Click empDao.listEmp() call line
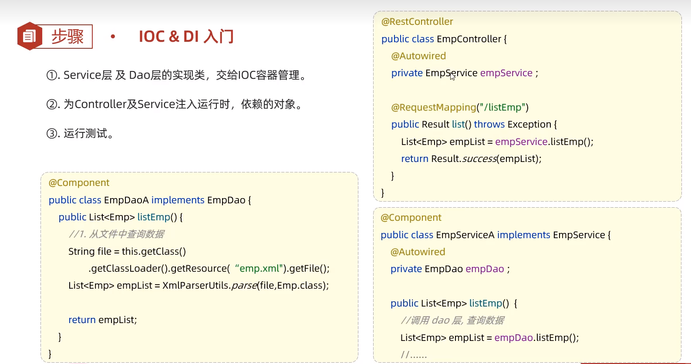Screen dimensions: 691x364 click(x=490, y=338)
